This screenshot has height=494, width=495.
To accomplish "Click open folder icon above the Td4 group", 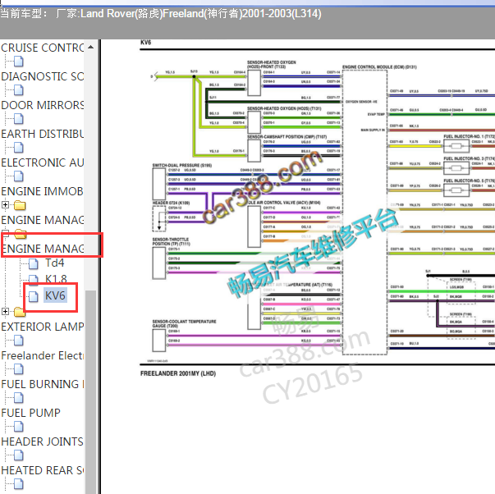I will (21, 234).
